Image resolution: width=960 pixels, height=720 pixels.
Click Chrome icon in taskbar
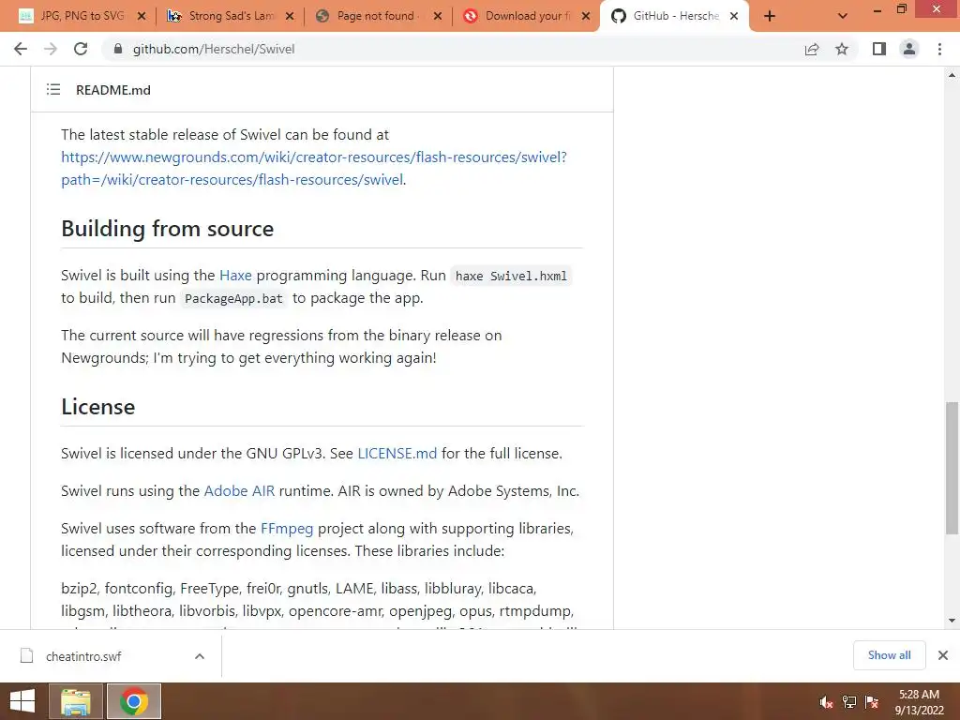click(134, 701)
